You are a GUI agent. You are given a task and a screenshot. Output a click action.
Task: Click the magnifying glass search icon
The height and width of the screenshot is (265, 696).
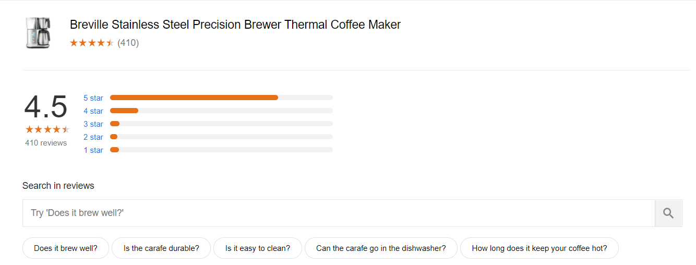(668, 213)
